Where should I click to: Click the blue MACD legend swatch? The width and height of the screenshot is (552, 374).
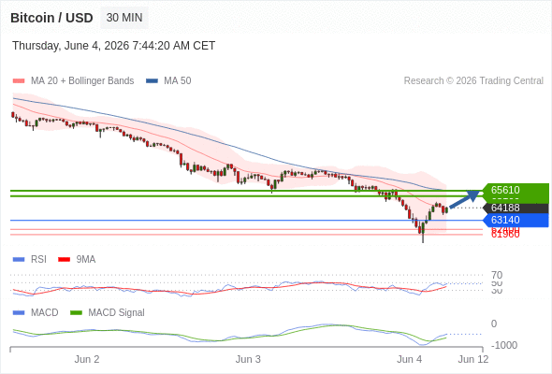tap(19, 313)
